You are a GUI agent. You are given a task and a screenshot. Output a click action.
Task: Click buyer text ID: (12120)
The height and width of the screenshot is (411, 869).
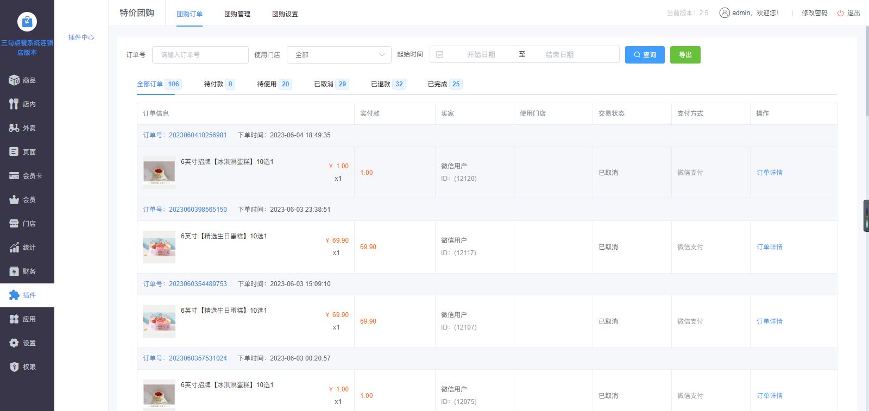click(459, 179)
